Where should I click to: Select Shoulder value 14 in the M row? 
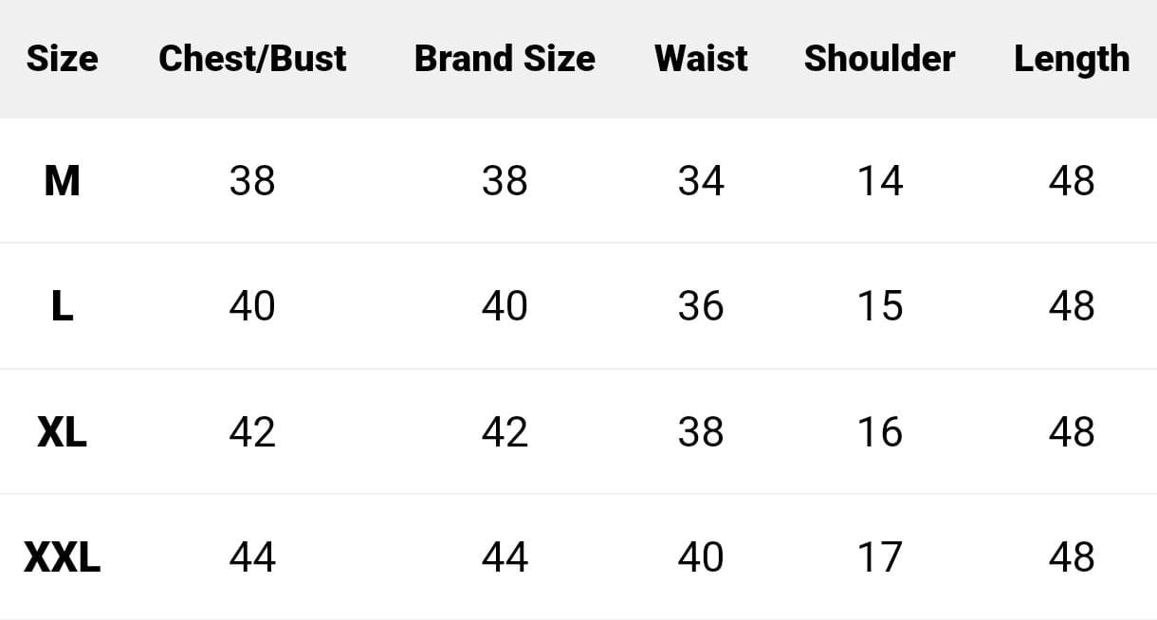pyautogui.click(x=879, y=180)
